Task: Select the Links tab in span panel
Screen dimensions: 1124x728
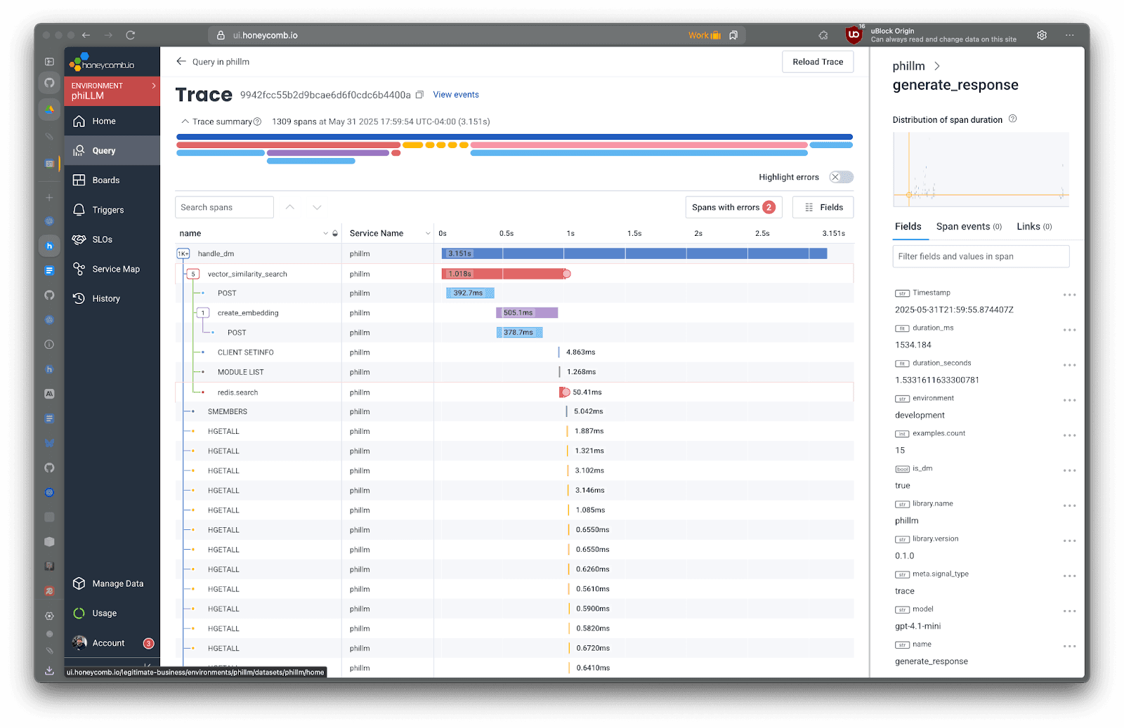Action: coord(1033,227)
